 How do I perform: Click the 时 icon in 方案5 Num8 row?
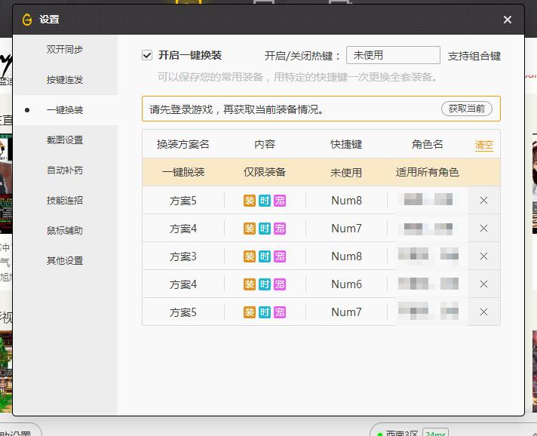point(265,201)
